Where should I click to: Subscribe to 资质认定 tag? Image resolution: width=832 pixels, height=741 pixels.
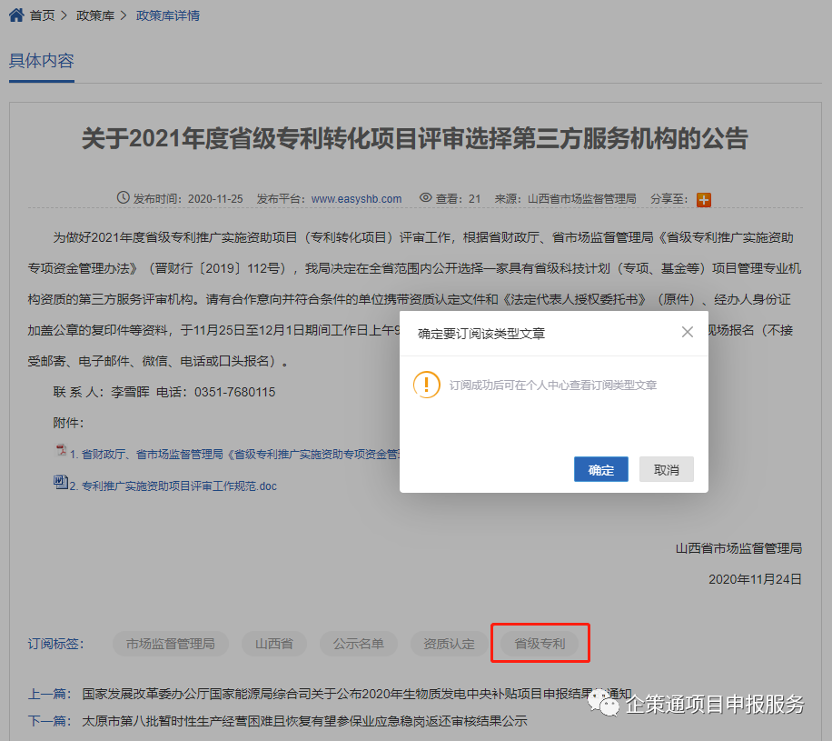(x=449, y=644)
